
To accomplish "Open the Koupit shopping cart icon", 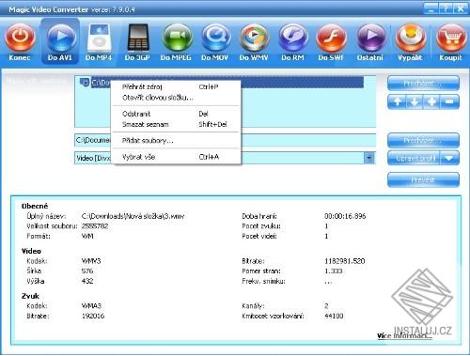I will (x=450, y=39).
